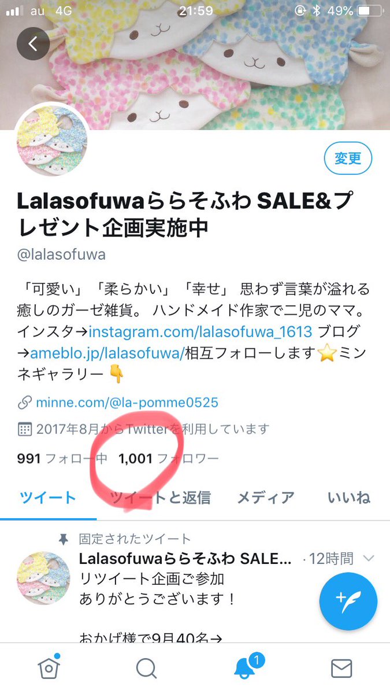Tap the 変更 edit profile button
The width and height of the screenshot is (390, 694).
point(347,157)
